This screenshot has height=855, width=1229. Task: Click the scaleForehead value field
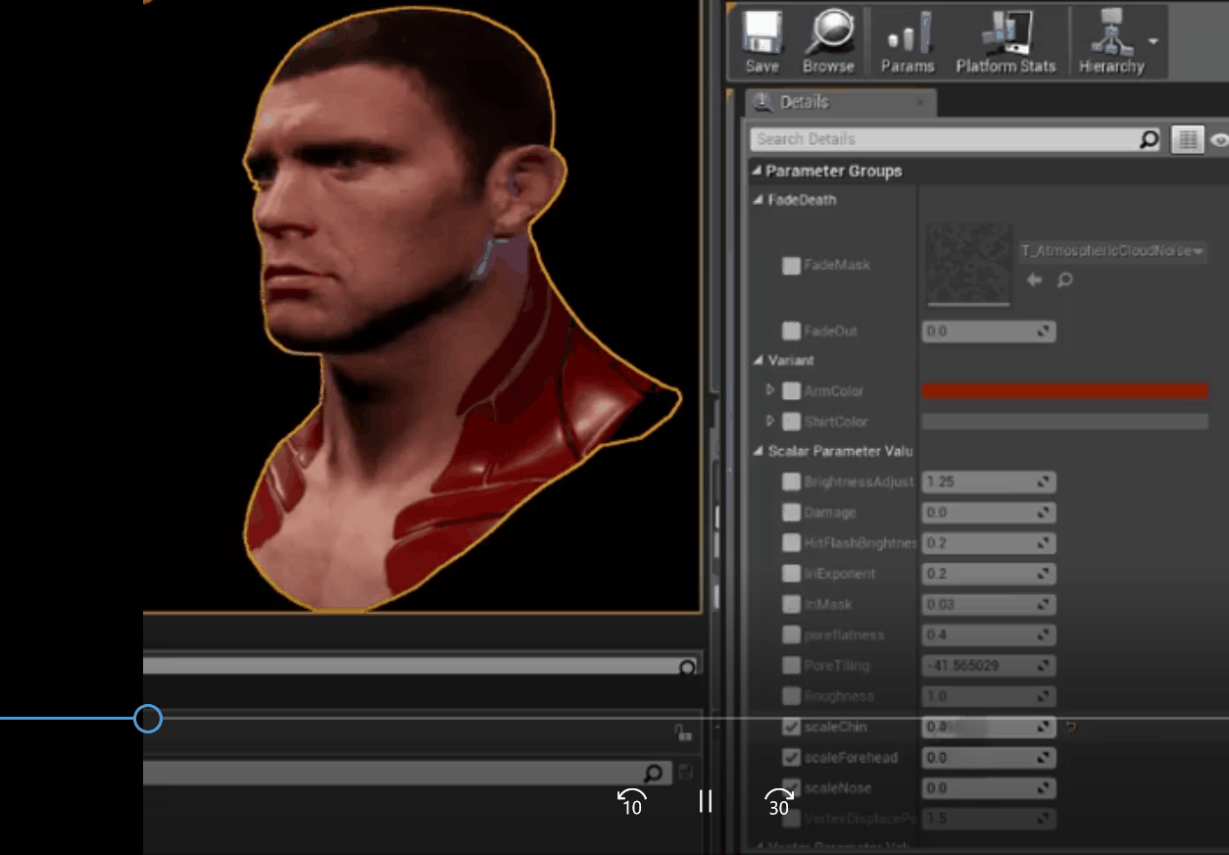[x=988, y=758]
